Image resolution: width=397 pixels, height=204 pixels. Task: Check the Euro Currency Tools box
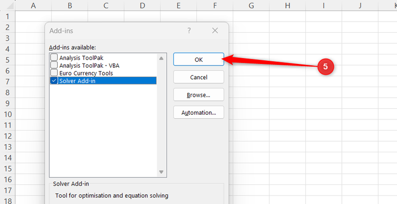[54, 73]
